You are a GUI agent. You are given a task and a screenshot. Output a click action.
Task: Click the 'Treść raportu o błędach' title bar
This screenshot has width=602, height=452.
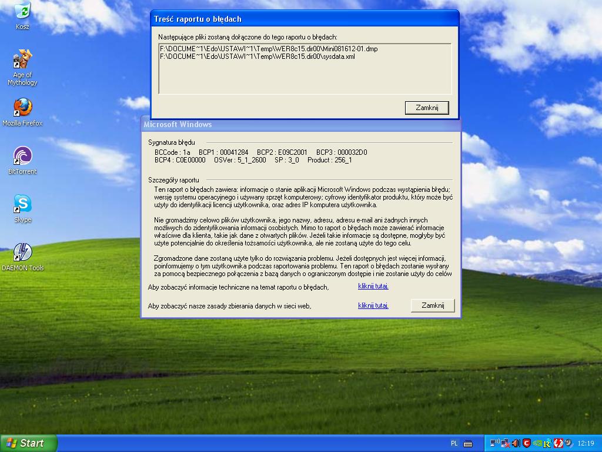coord(305,19)
